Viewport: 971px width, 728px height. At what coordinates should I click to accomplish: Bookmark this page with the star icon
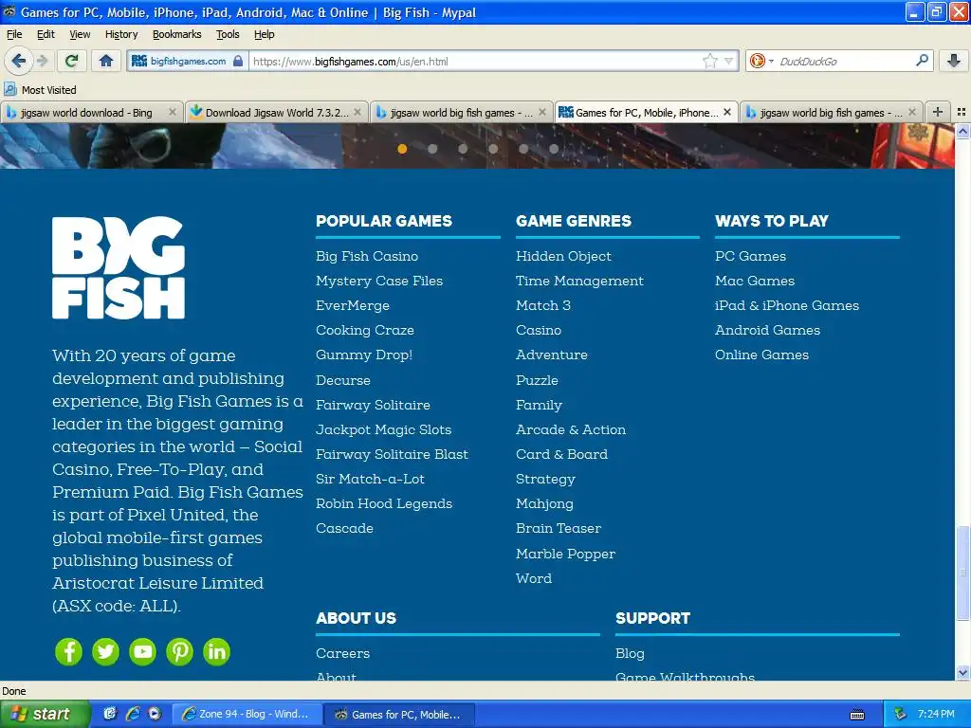tap(709, 61)
